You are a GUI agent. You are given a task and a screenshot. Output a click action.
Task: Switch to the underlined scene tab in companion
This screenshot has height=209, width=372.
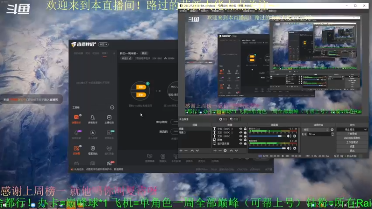105,53
